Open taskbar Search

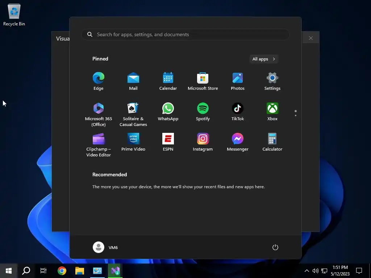pyautogui.click(x=26, y=271)
